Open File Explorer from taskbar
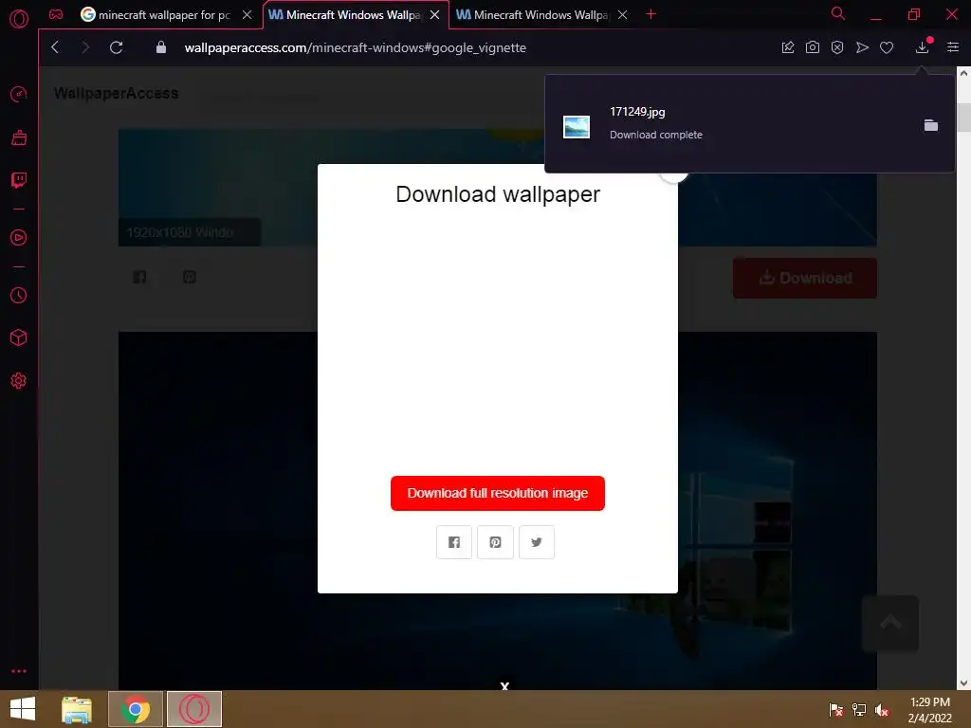This screenshot has height=728, width=971. click(76, 709)
